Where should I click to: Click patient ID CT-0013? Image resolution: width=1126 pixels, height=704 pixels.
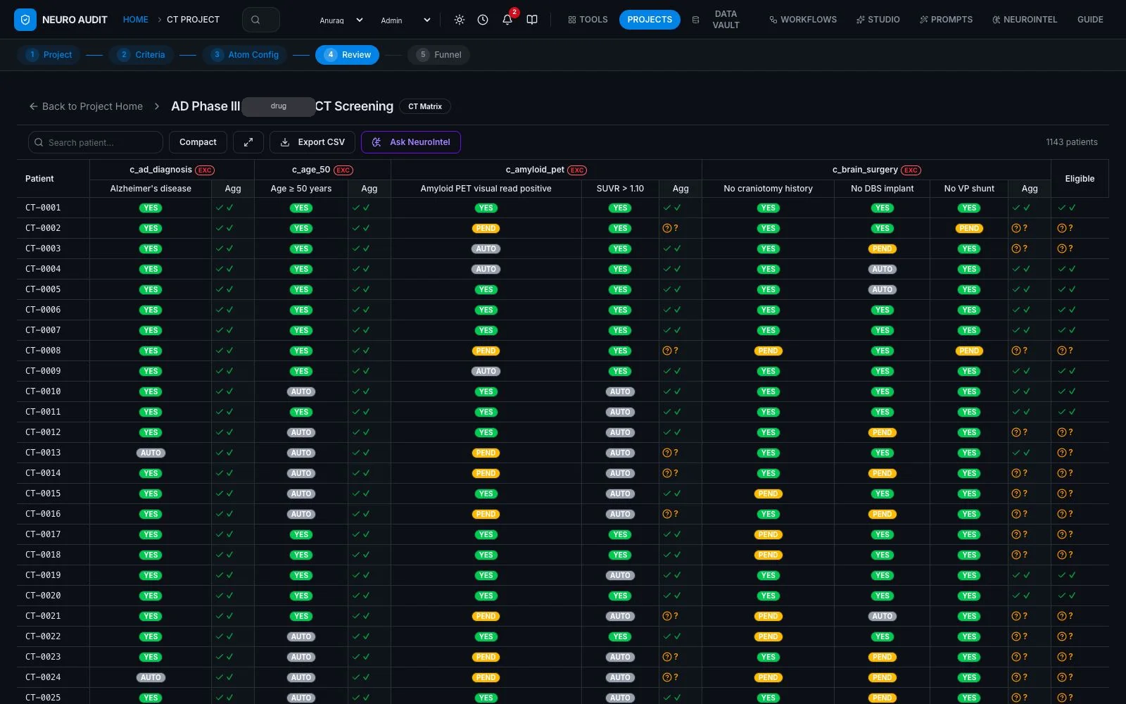pos(43,453)
